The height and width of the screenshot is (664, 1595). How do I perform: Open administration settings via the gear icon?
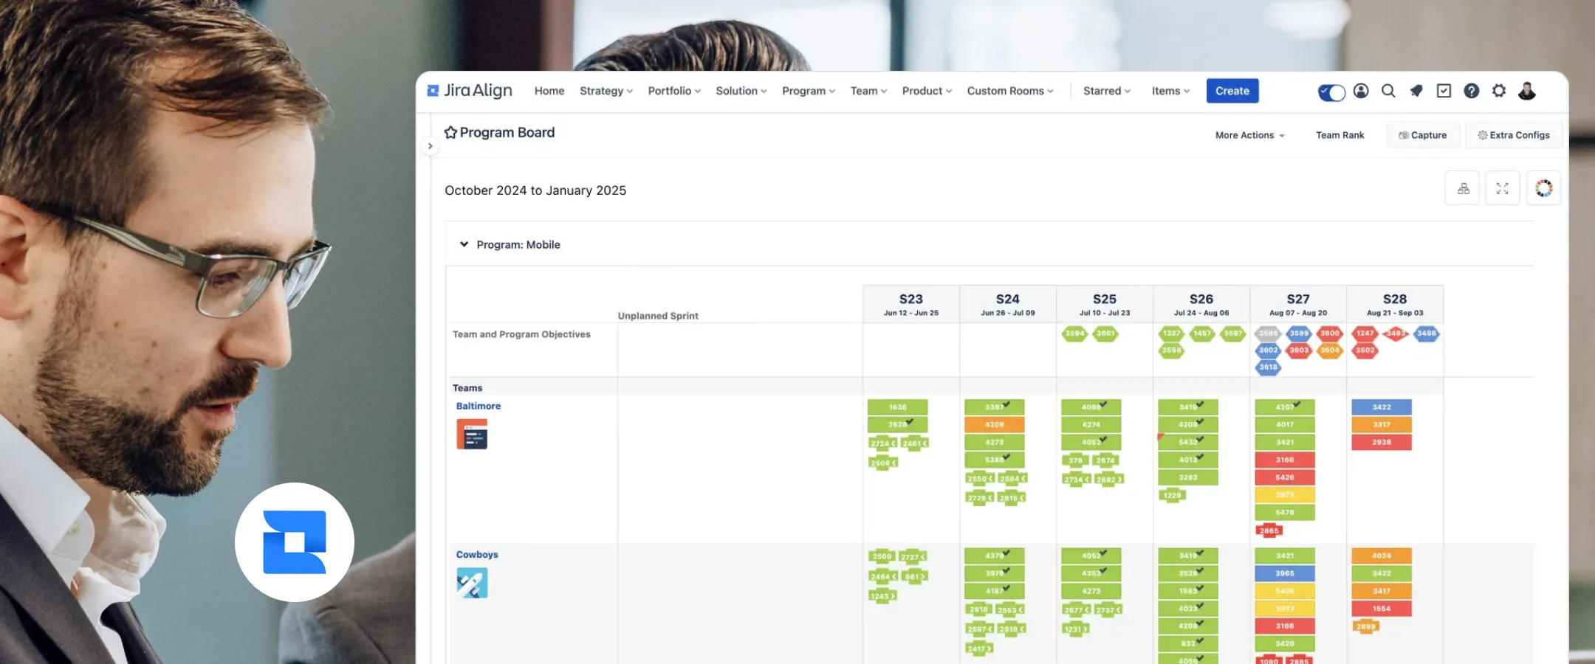[1499, 91]
